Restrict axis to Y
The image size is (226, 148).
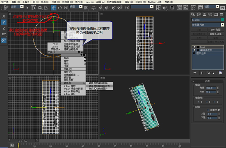(x=4, y=22)
